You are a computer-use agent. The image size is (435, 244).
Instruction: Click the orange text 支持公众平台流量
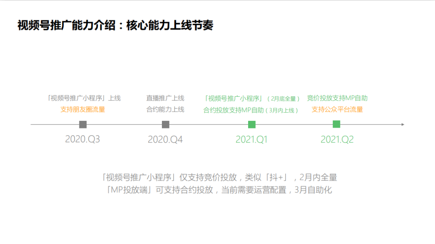click(x=338, y=109)
